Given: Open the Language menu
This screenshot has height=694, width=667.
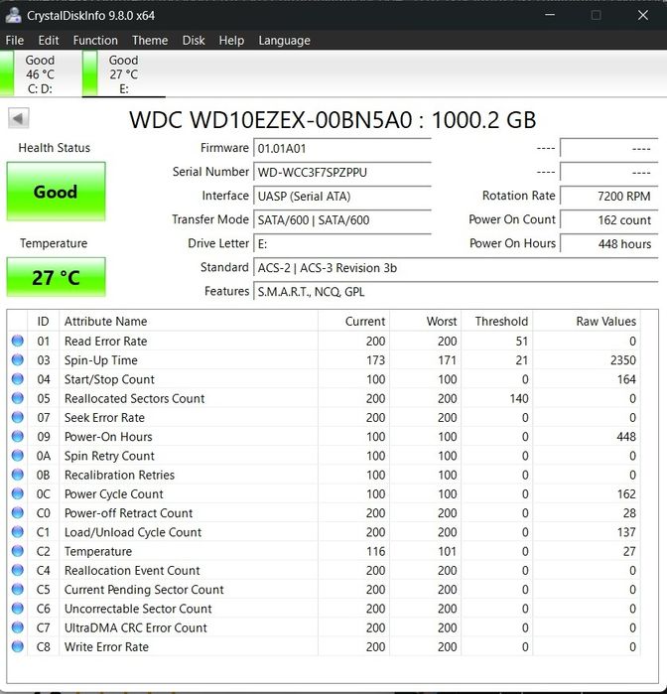Looking at the screenshot, I should point(284,41).
